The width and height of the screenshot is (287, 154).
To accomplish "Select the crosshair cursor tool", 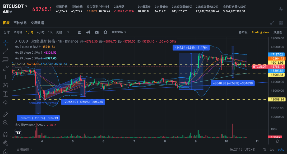I will click(x=5, y=42).
